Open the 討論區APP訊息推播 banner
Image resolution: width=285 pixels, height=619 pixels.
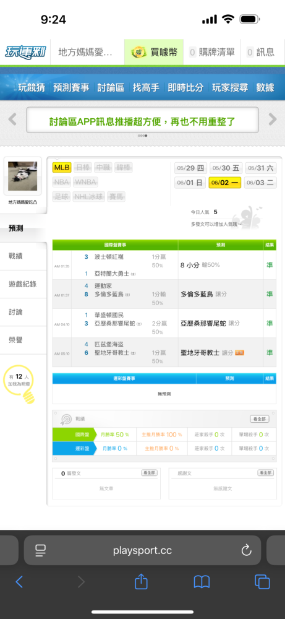tap(142, 120)
